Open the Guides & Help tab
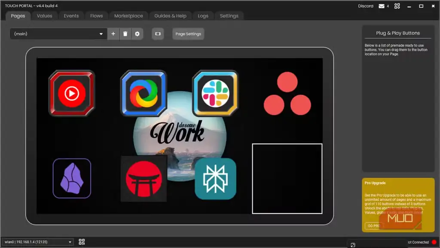 (x=170, y=16)
